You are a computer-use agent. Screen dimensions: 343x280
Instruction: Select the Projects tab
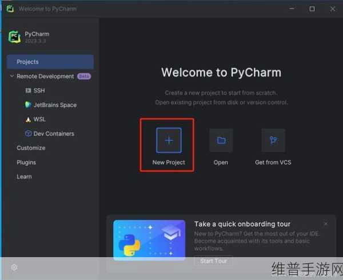(50, 62)
